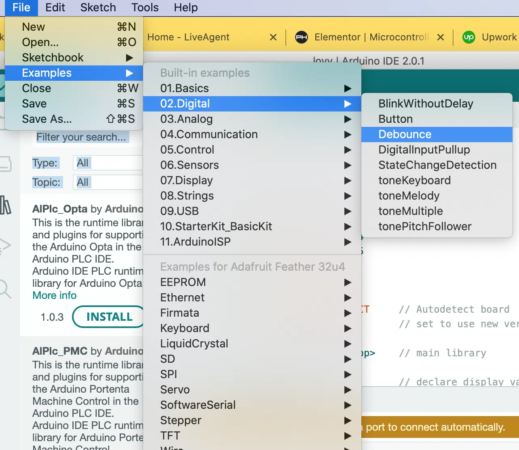519x450 pixels.
Task: Select the 02.Digital examples entry
Action: pyautogui.click(x=252, y=104)
